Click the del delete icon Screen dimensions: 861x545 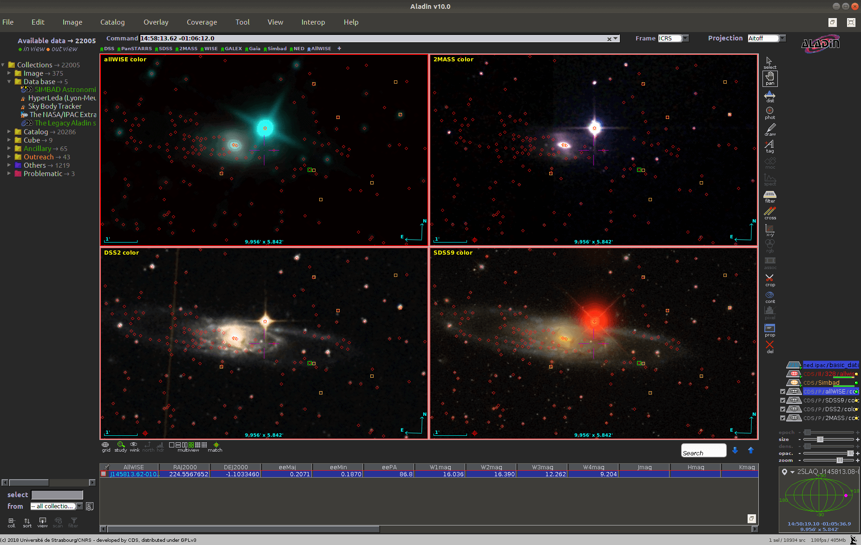[769, 347]
